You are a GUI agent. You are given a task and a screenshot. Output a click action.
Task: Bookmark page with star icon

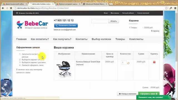[166, 8]
